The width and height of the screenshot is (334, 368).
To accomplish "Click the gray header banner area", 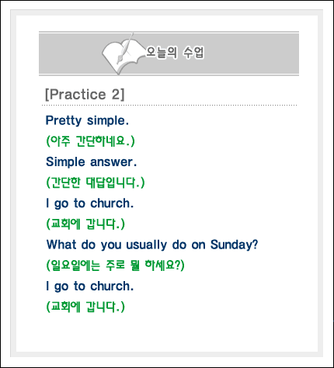I will point(169,54).
